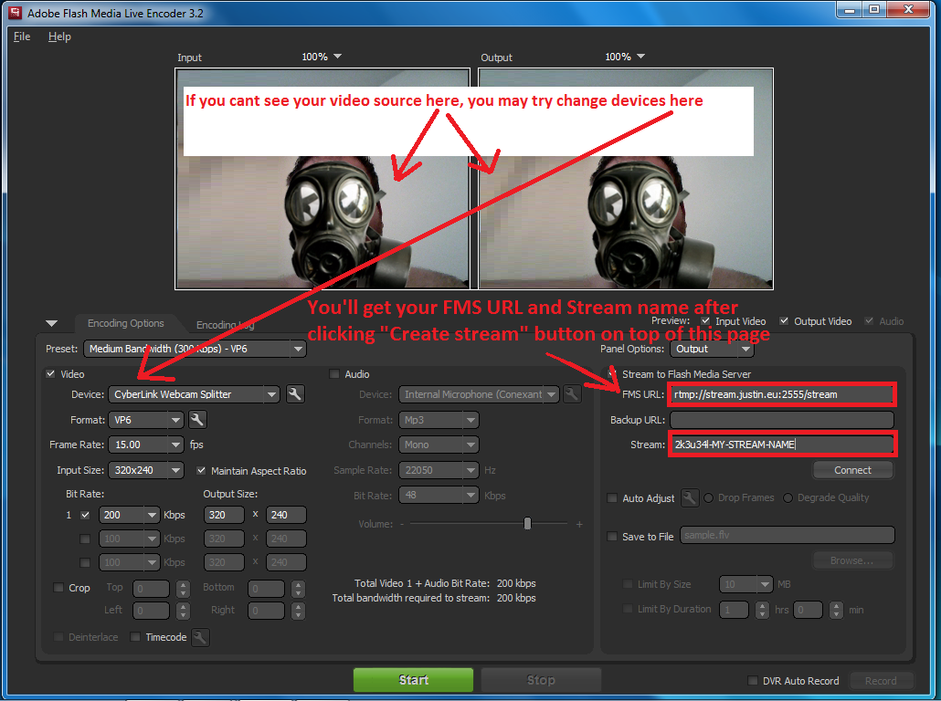Image resolution: width=941 pixels, height=701 pixels.
Task: Open audio Device Internal Microphone dropdown
Action: pyautogui.click(x=479, y=394)
